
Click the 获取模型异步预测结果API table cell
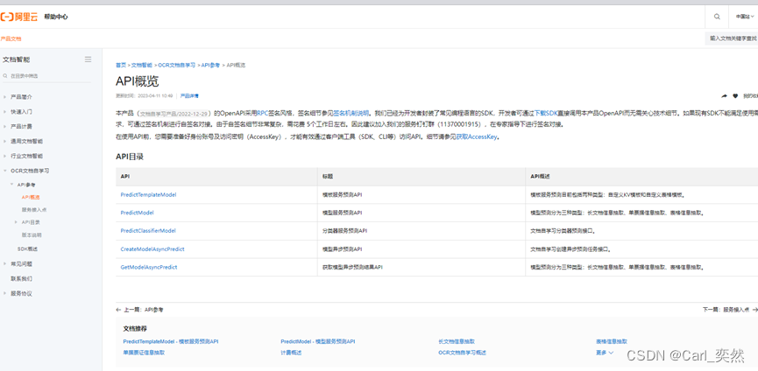(x=421, y=267)
